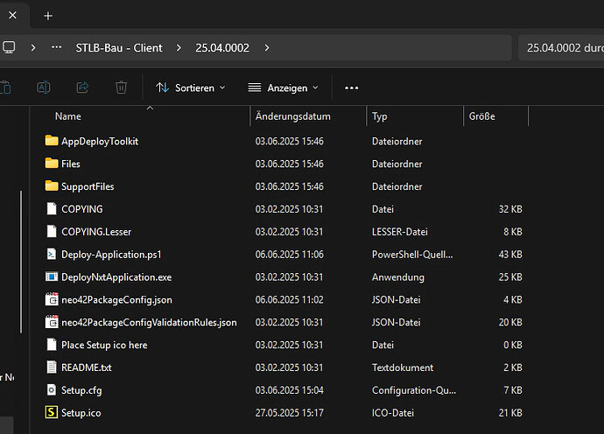Expand the chevron next to the PC icon
604x434 pixels.
pyautogui.click(x=33, y=48)
